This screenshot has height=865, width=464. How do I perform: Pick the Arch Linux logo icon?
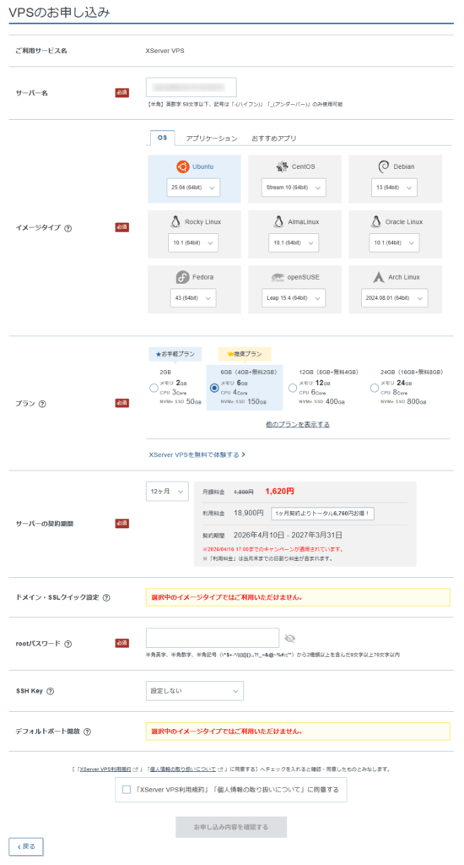(x=379, y=277)
